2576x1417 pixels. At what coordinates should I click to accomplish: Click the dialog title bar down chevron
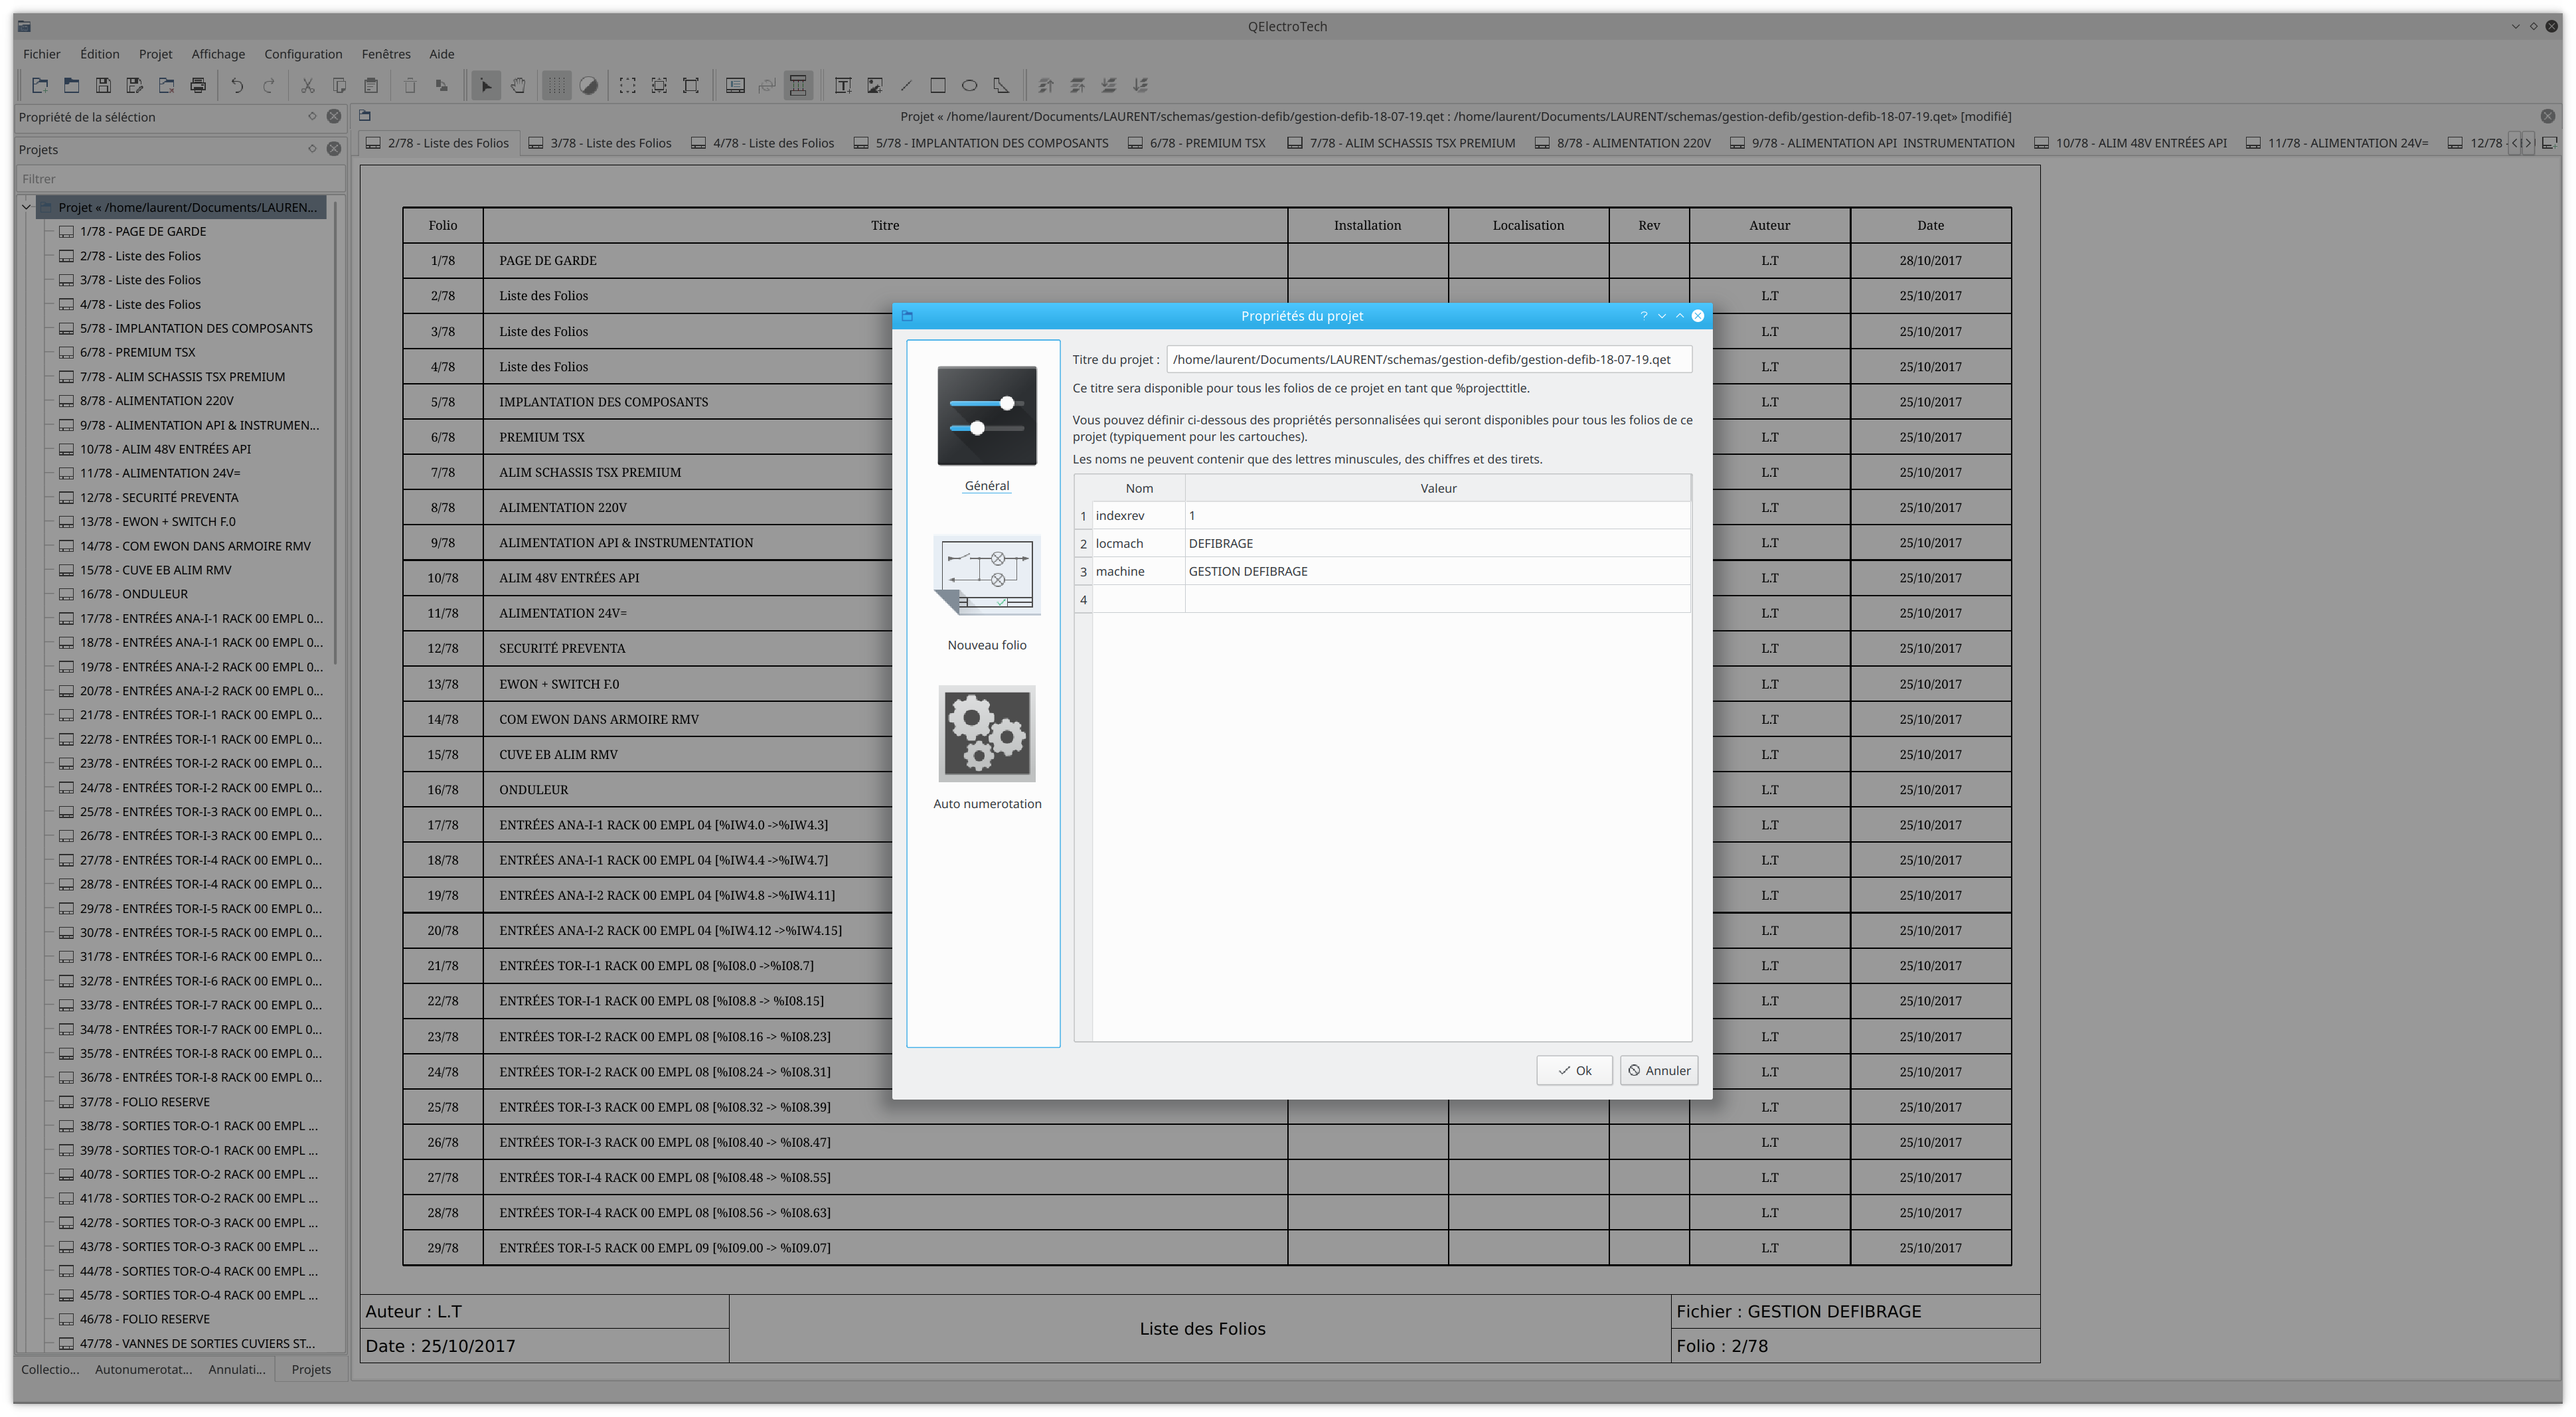click(1662, 316)
